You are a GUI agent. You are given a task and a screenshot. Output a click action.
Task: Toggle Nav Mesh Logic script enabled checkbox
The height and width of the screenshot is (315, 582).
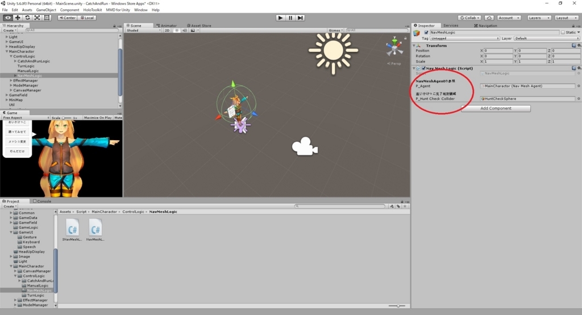(x=423, y=69)
